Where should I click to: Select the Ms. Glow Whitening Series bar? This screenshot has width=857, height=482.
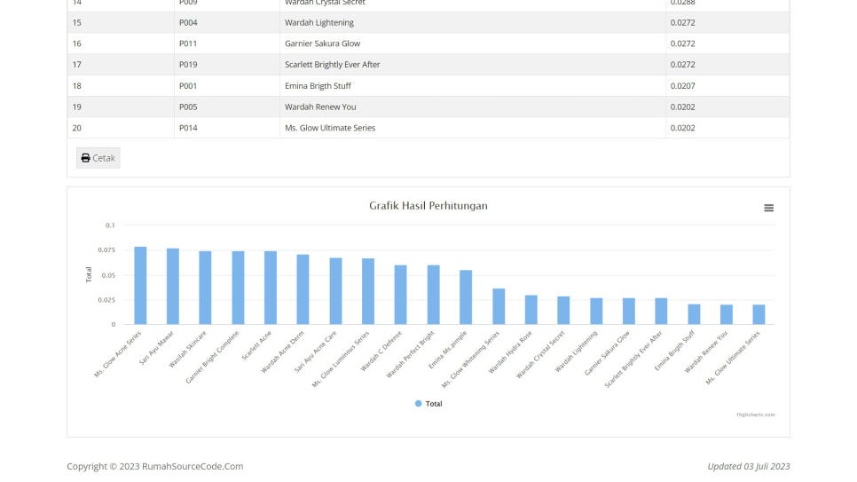(499, 306)
